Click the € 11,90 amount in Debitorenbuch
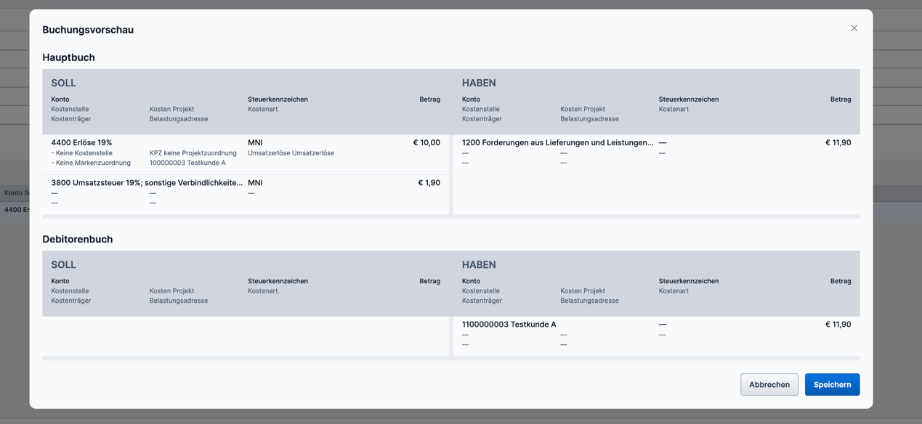 [838, 325]
